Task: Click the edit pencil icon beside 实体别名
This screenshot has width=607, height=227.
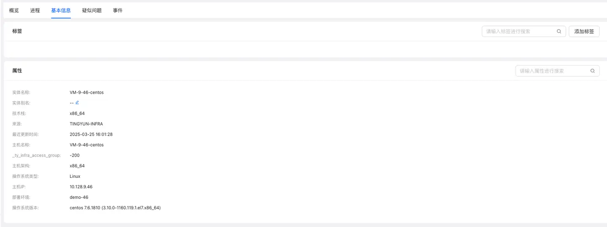Action: tap(77, 103)
